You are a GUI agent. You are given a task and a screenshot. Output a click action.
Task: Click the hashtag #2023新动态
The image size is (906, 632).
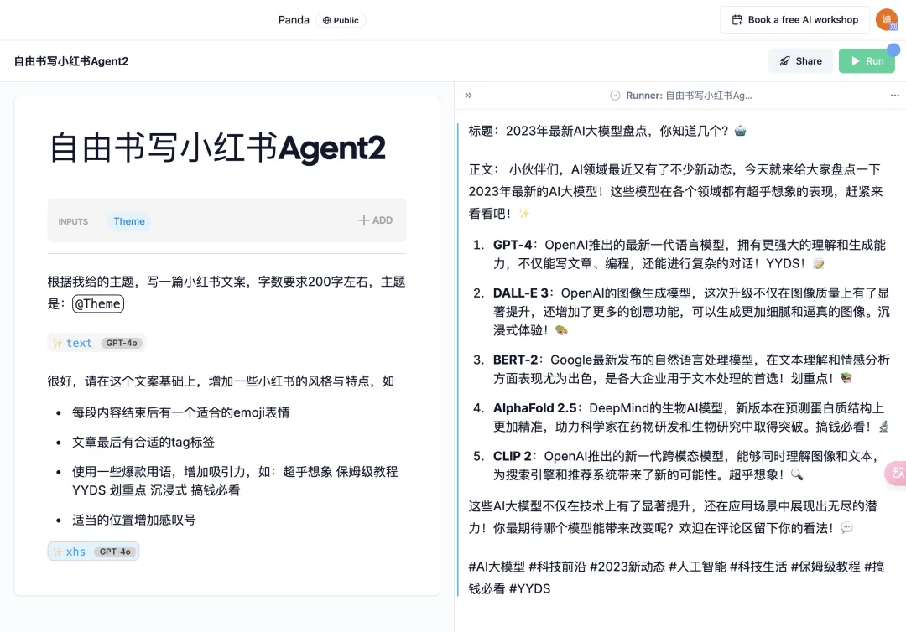(x=627, y=567)
